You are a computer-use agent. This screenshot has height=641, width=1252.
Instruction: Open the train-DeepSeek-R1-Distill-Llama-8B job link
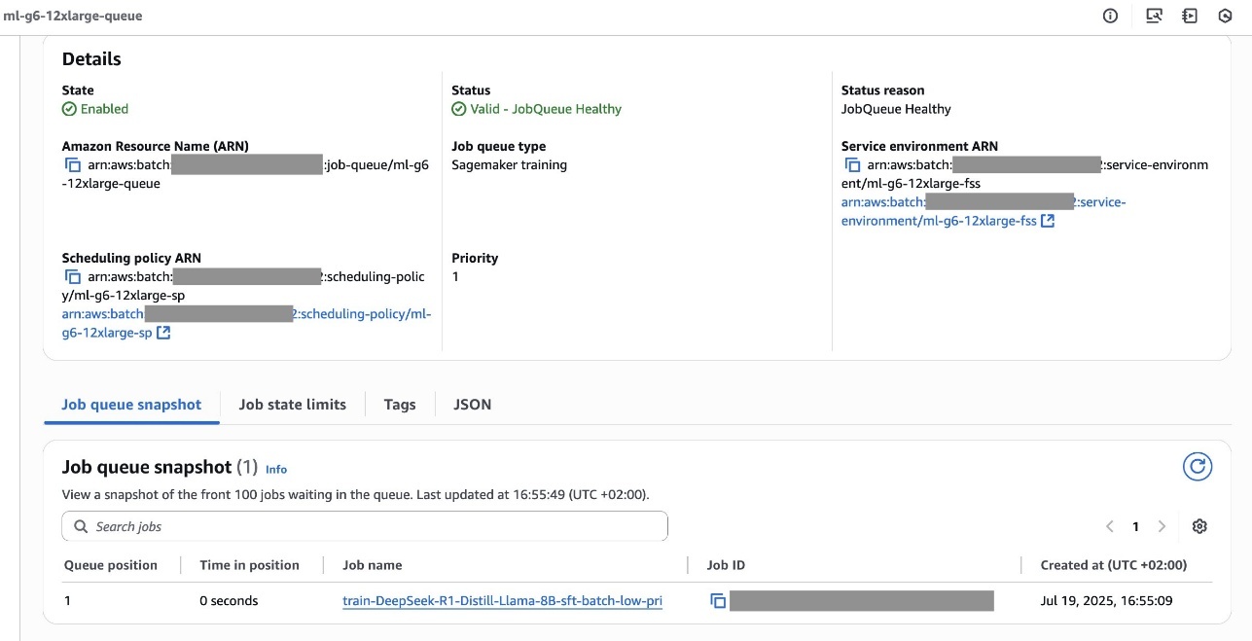502,601
